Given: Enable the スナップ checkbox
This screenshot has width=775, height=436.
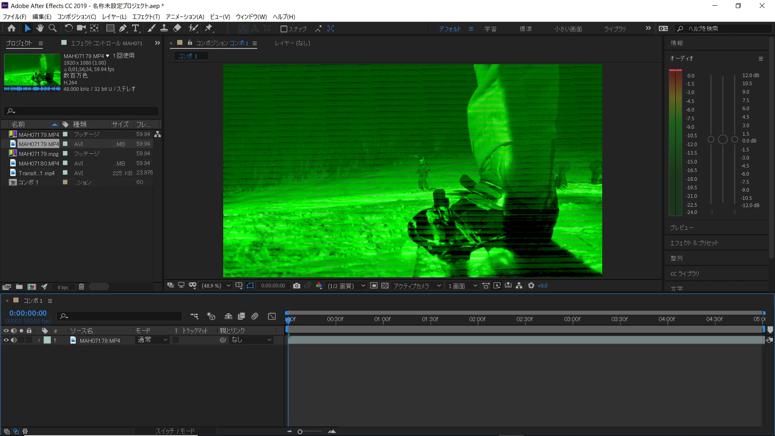Looking at the screenshot, I should [x=284, y=29].
